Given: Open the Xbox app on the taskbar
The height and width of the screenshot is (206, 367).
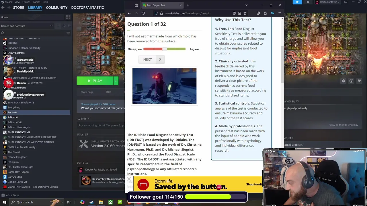Looking at the screenshot, I should [x=110, y=202].
